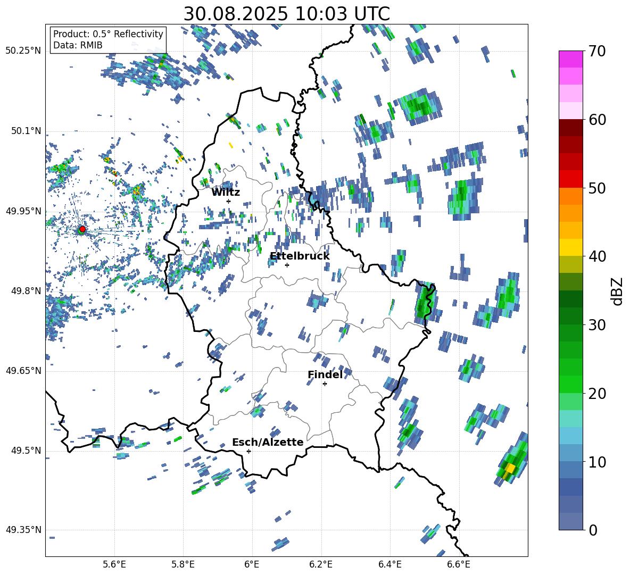Click the Wiltz station cross marker

(229, 201)
